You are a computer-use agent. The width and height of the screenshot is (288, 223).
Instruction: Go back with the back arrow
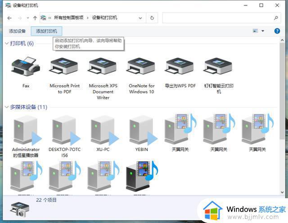point(9,18)
